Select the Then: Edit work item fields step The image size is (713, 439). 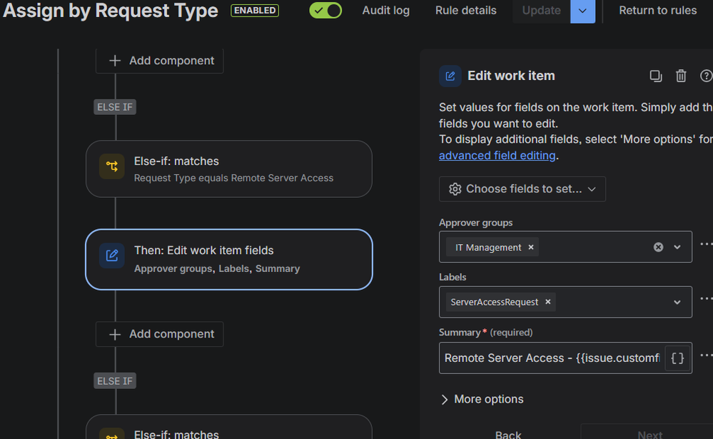[228, 259]
